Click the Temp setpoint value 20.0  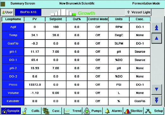point(56,35)
